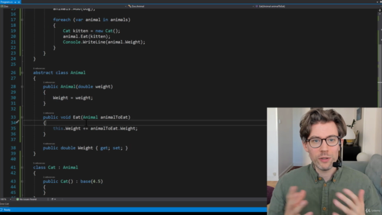This screenshot has height=215, width=382.
Task: Open the reference CodeLens above the Eat method
Action: coord(48,113)
